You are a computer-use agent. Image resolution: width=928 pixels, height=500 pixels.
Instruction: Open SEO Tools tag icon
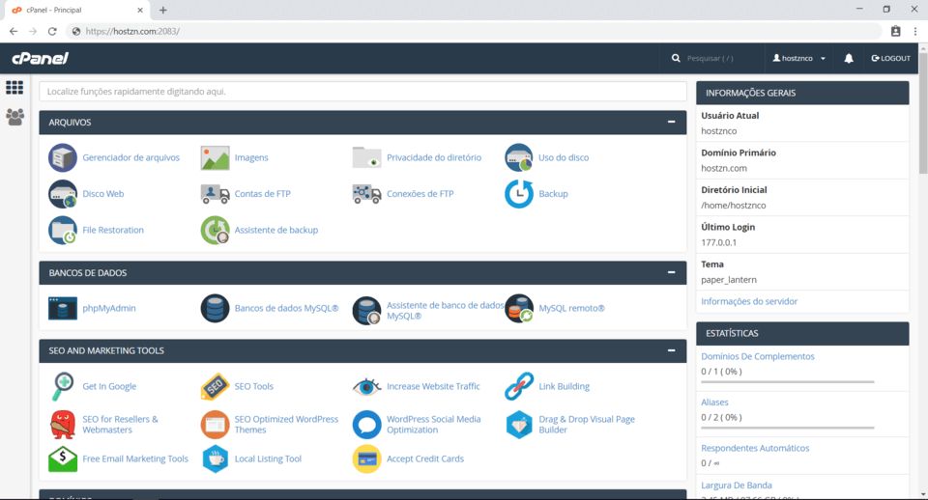pyautogui.click(x=215, y=386)
